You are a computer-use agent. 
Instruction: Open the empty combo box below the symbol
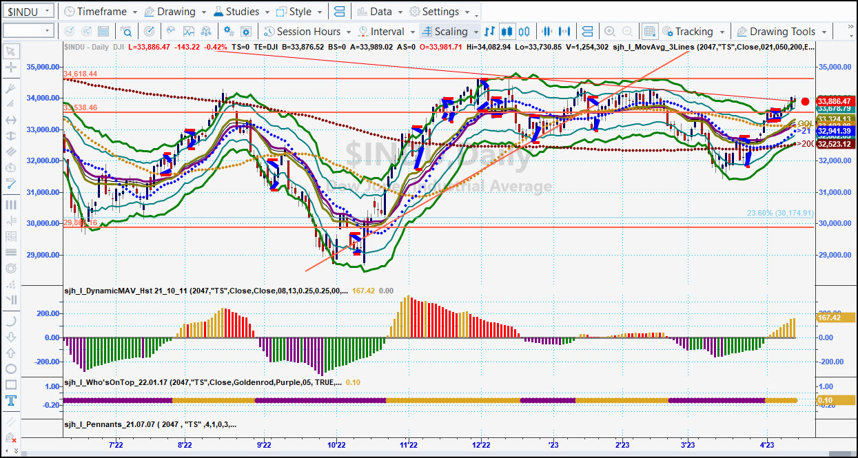[28, 30]
